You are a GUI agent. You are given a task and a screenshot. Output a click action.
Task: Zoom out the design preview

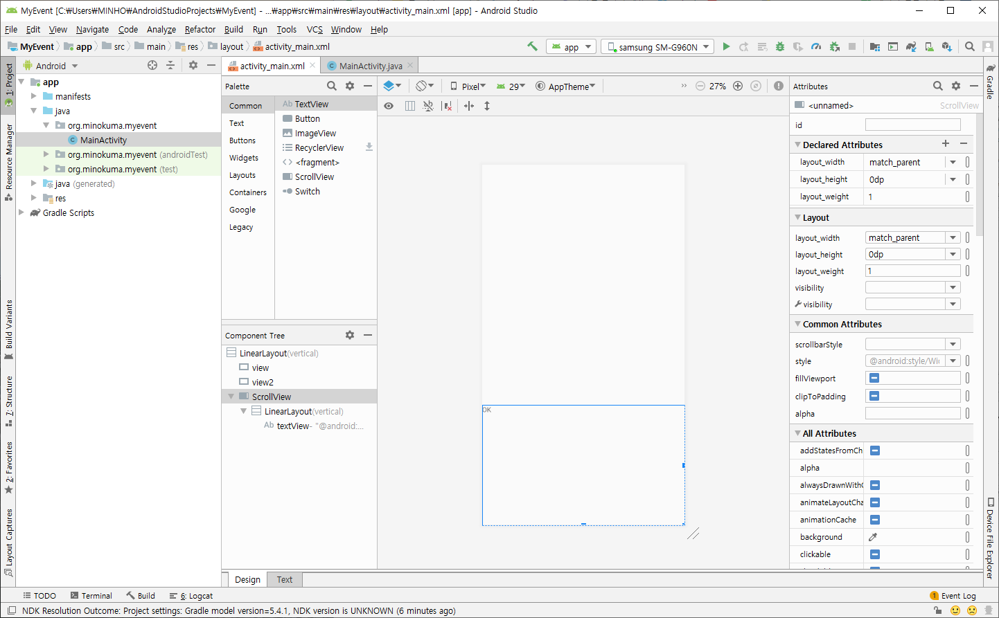[700, 86]
